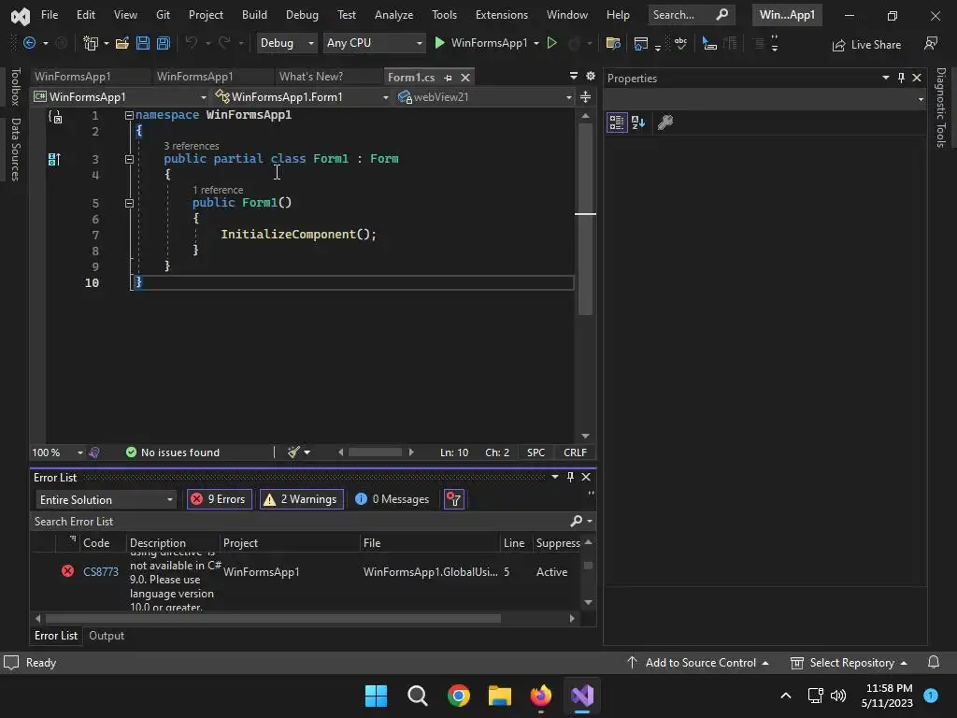Viewport: 957px width, 718px height.
Task: Toggle the 2 Warnings filter
Action: tap(302, 499)
